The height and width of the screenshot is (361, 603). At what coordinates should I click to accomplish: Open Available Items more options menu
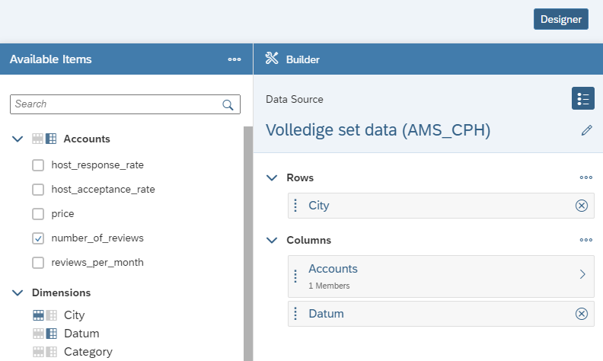pyautogui.click(x=234, y=59)
